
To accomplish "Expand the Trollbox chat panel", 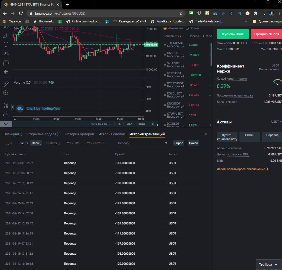I will pos(268,264).
